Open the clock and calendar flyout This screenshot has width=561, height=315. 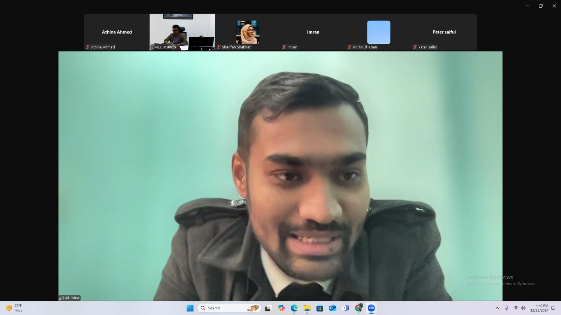pyautogui.click(x=539, y=308)
